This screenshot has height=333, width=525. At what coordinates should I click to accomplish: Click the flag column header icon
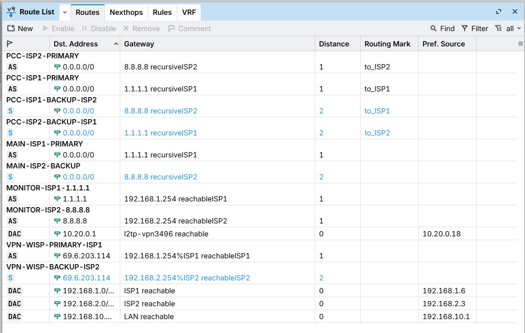click(10, 44)
